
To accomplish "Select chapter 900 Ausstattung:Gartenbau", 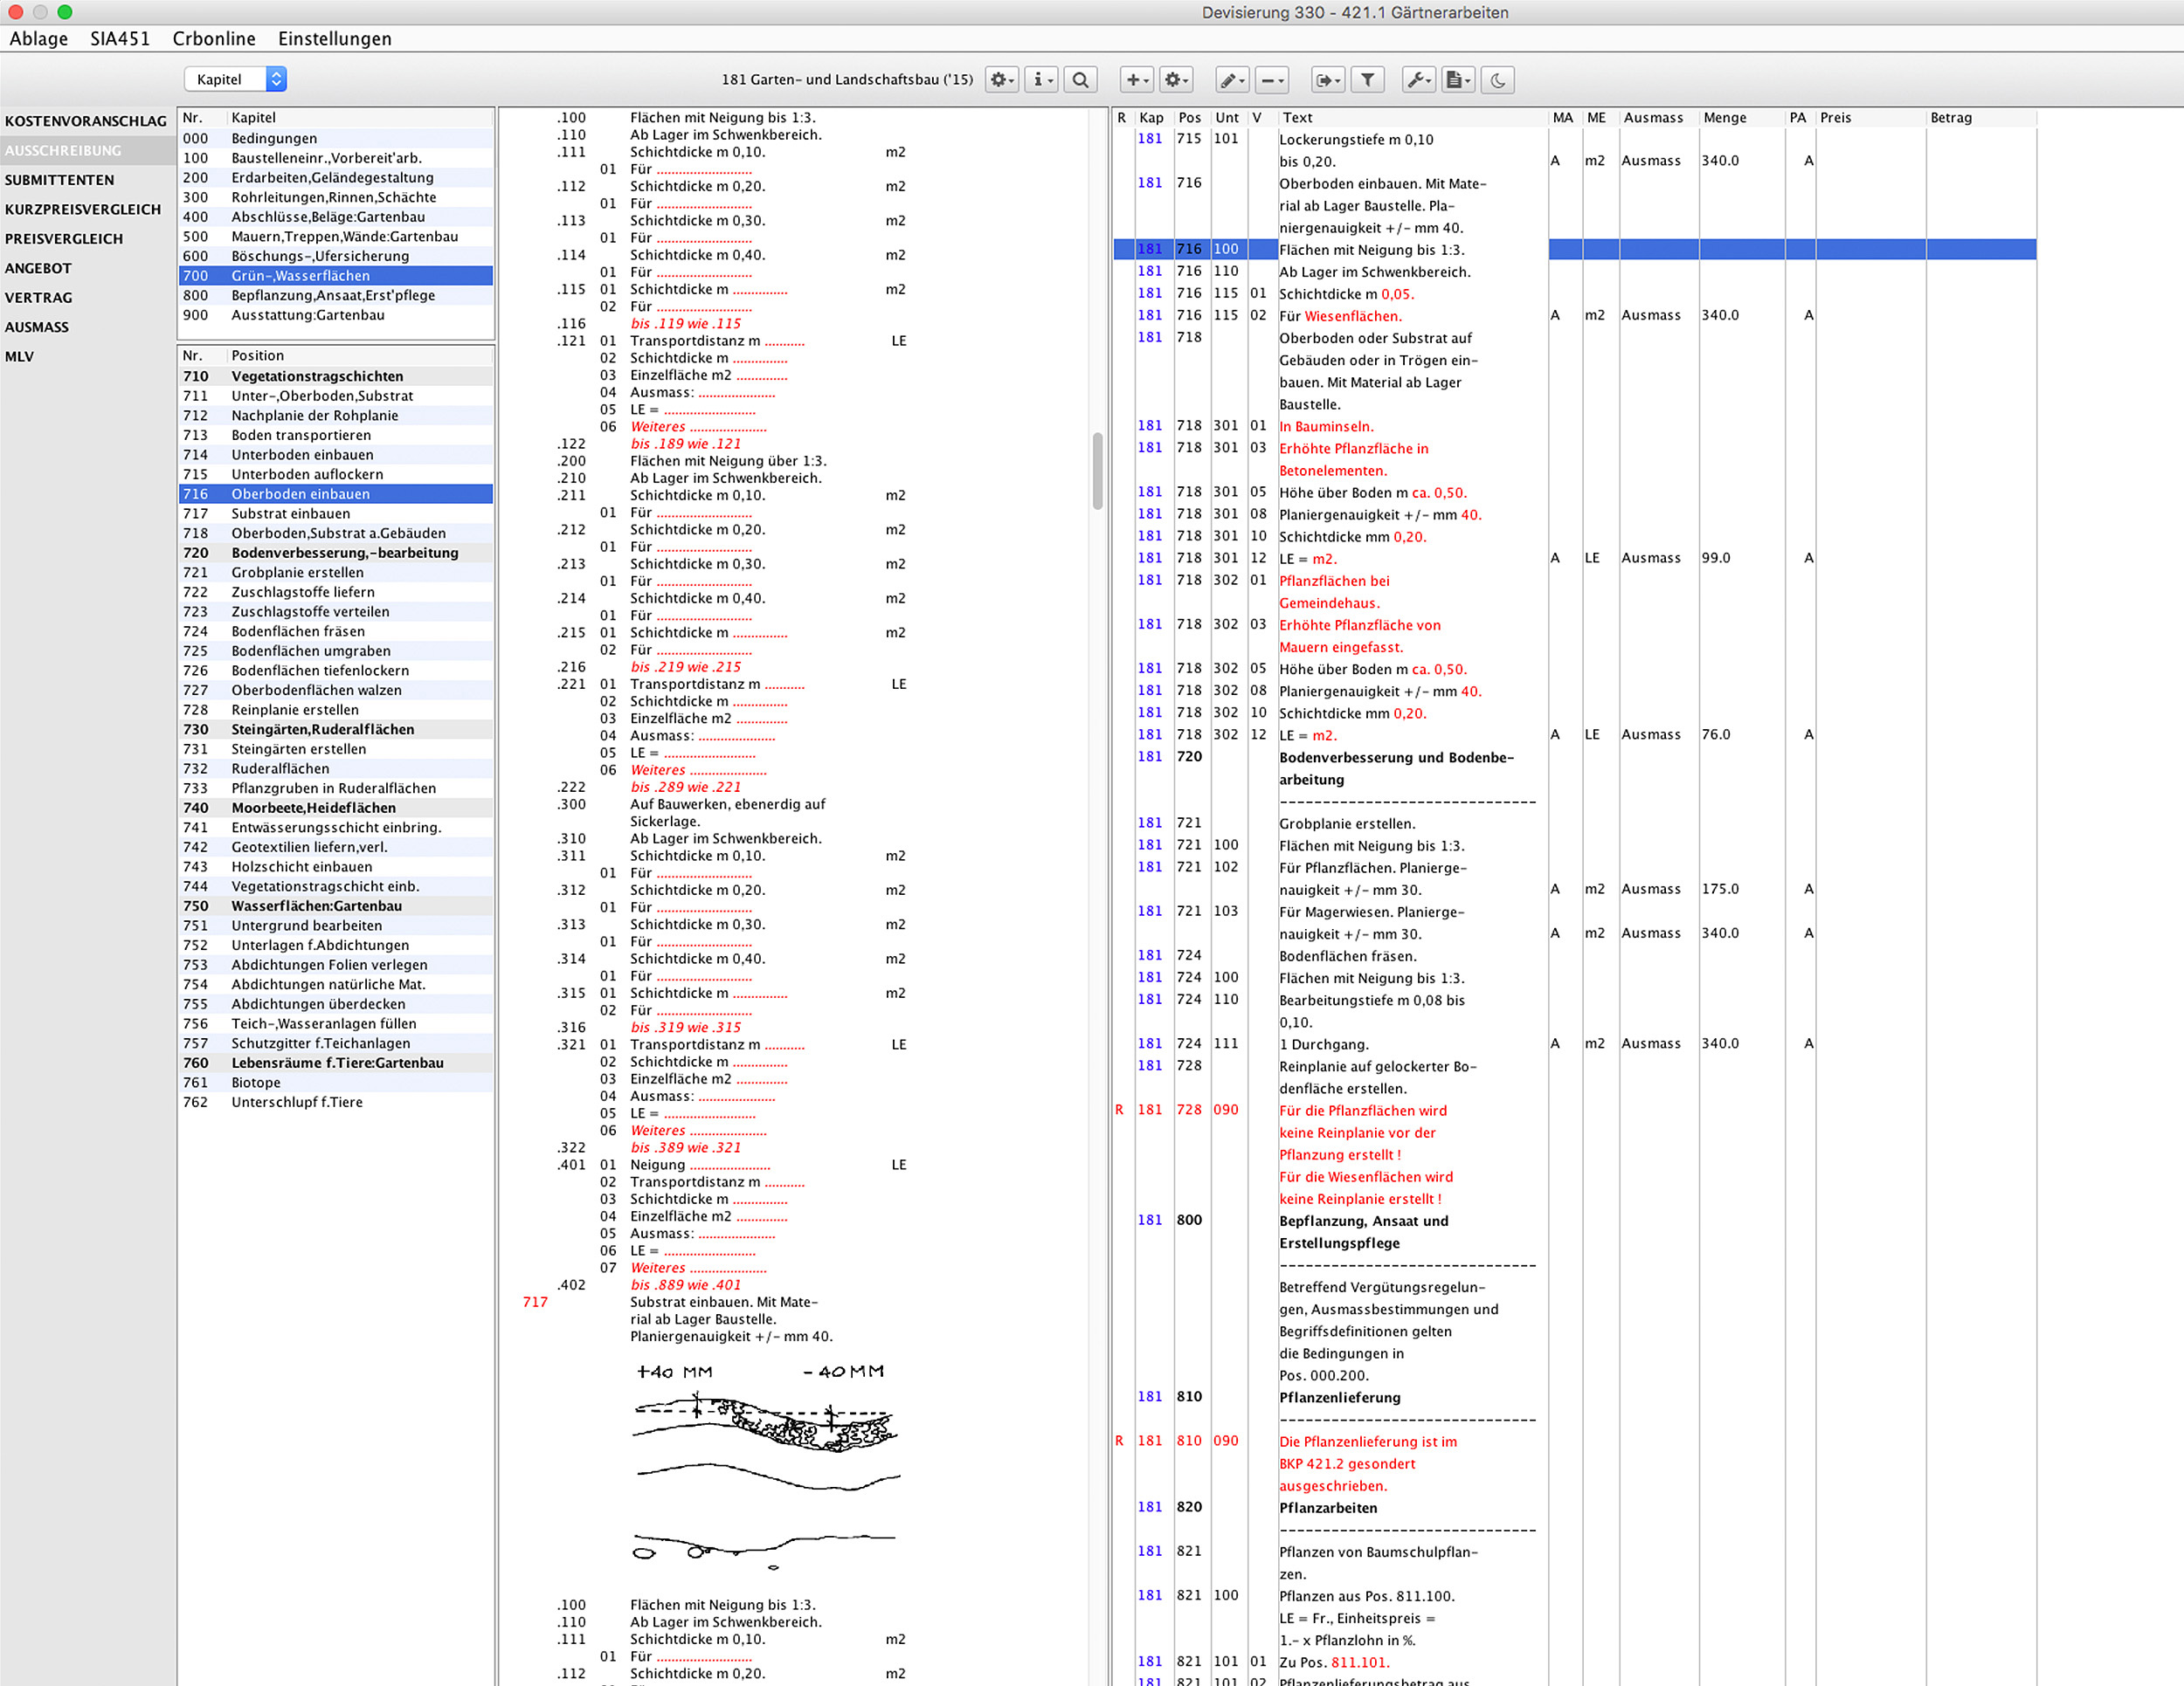I will click(336, 315).
